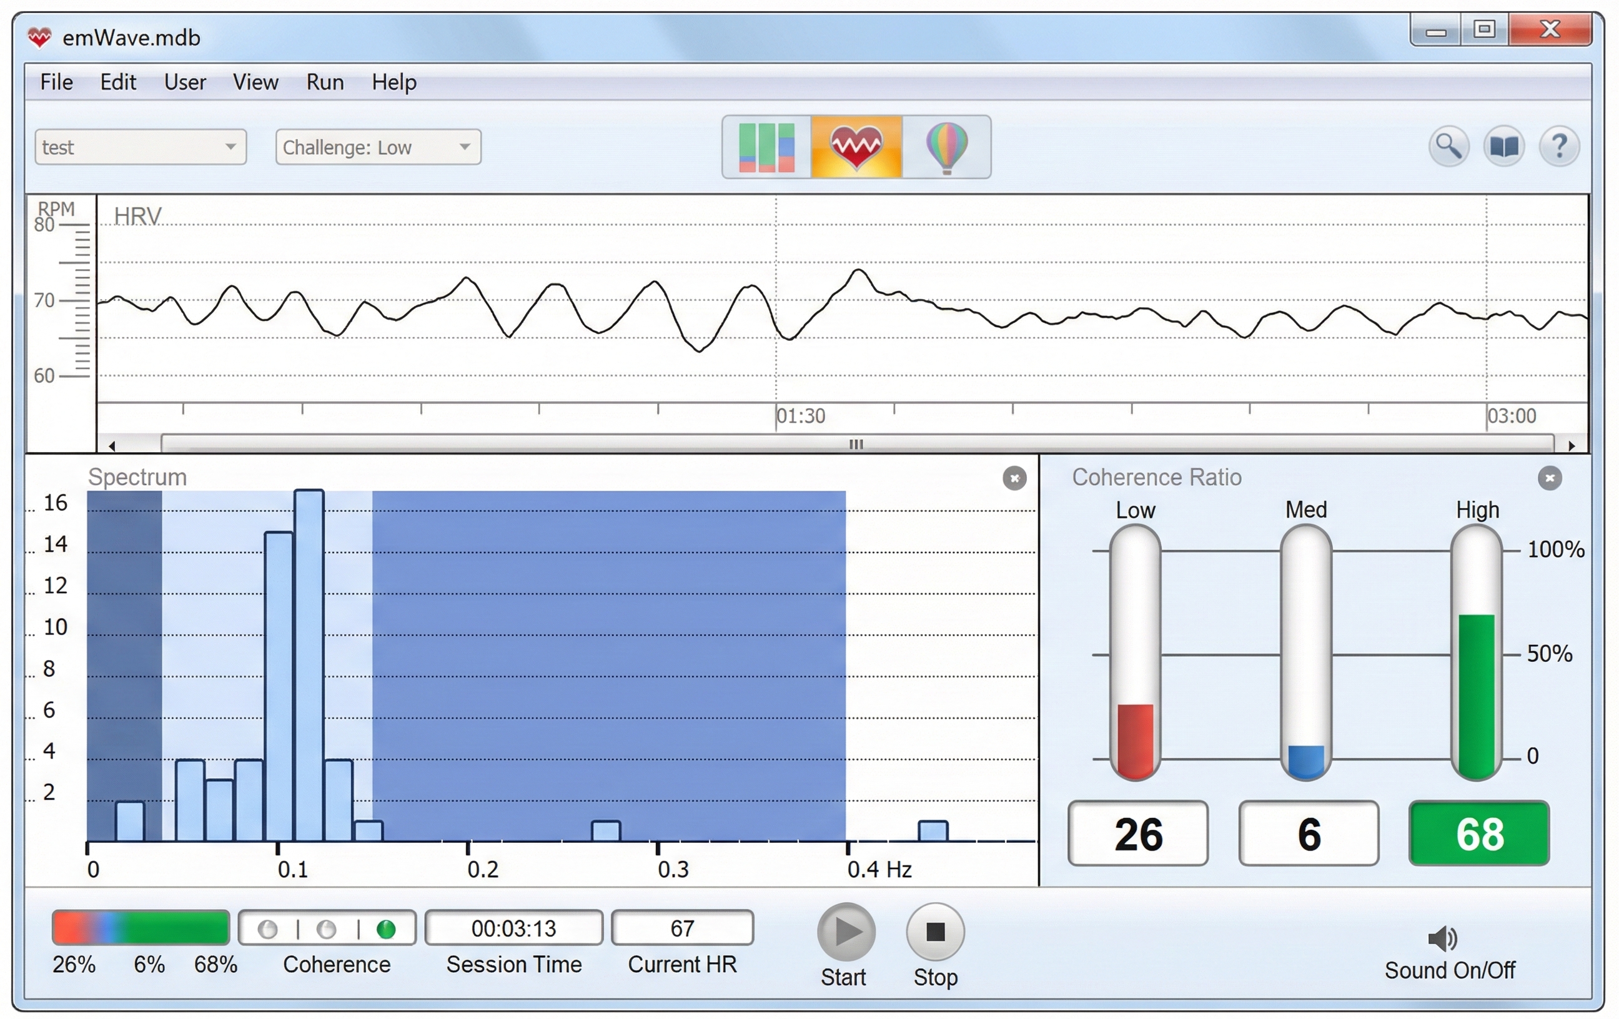
Task: Click the magnifying glass search icon
Action: tap(1448, 146)
